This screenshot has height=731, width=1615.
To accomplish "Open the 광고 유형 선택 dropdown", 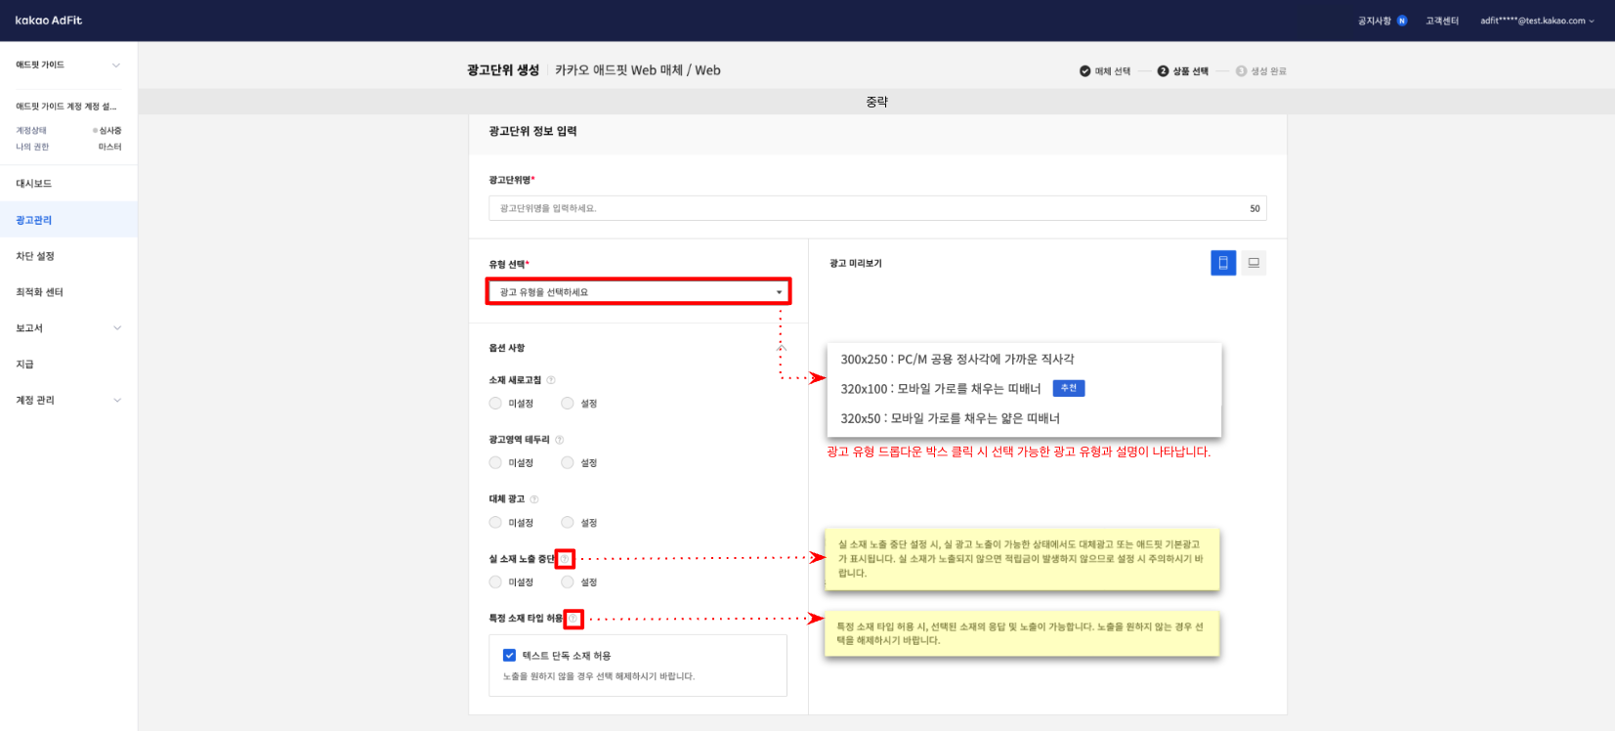I will 639,292.
